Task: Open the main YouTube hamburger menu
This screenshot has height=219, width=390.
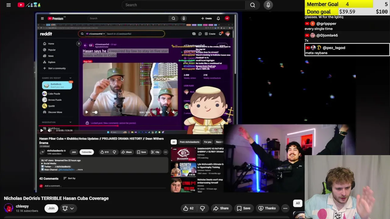Action: pos(9,5)
